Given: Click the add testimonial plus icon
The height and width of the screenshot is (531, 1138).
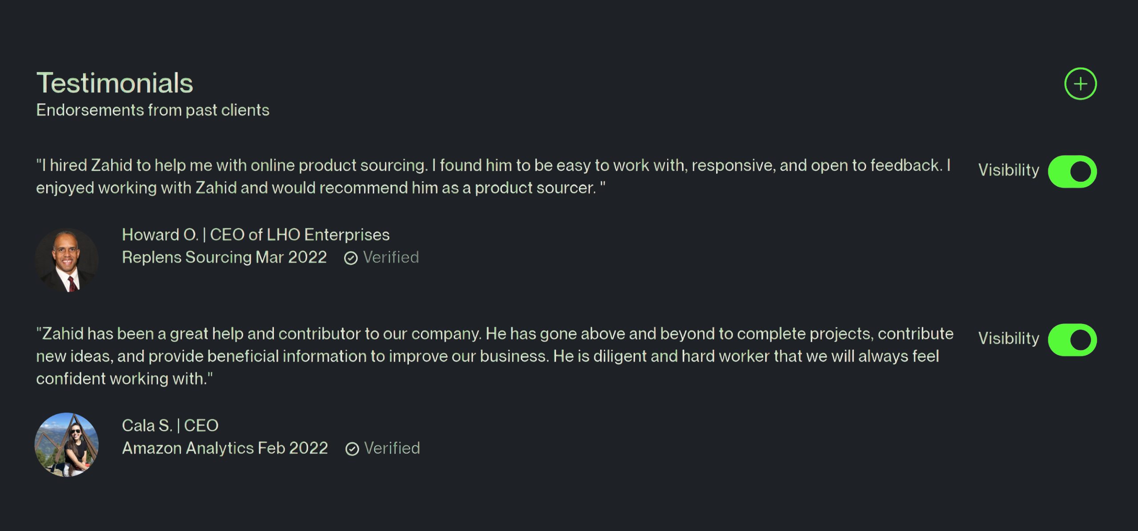Looking at the screenshot, I should (1080, 84).
